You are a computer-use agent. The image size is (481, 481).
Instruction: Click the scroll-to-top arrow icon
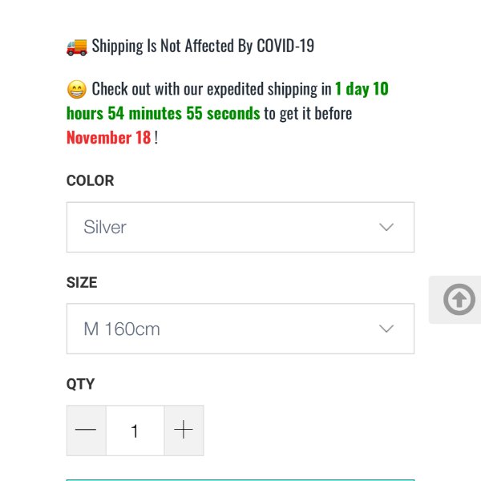[459, 299]
